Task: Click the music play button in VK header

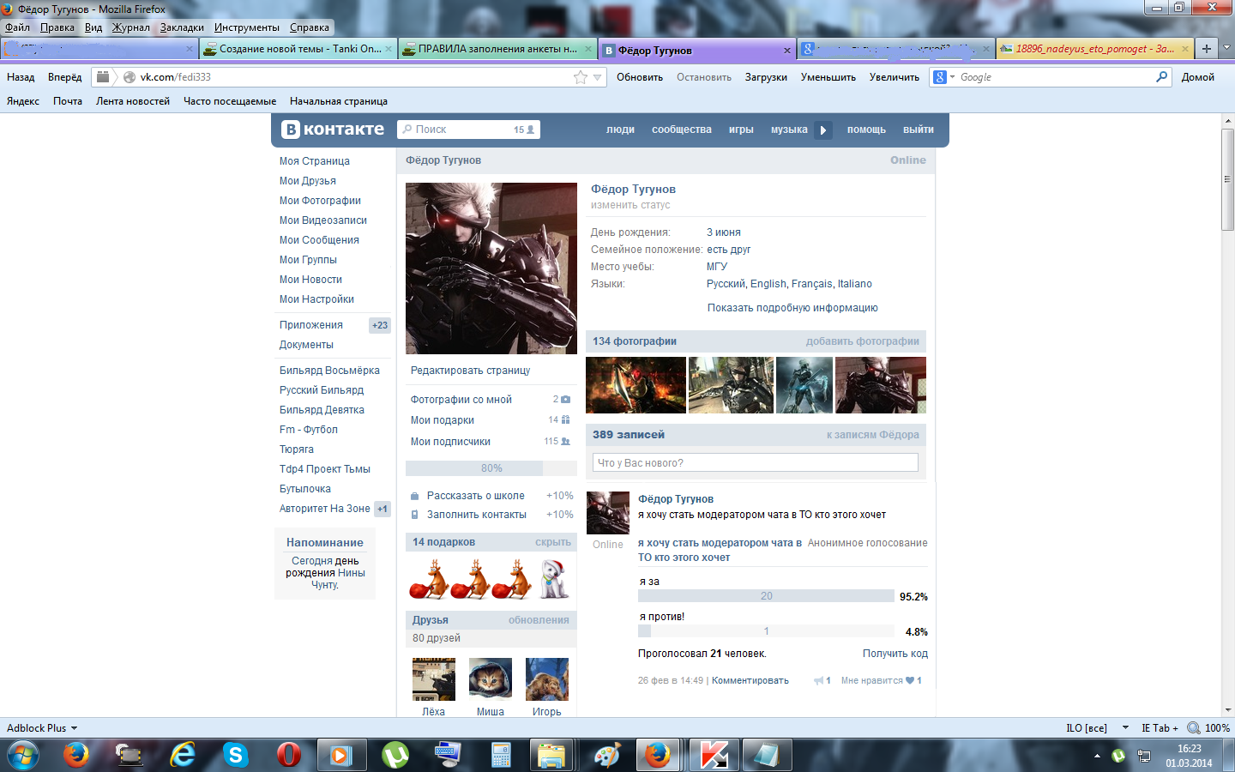Action: 823,130
